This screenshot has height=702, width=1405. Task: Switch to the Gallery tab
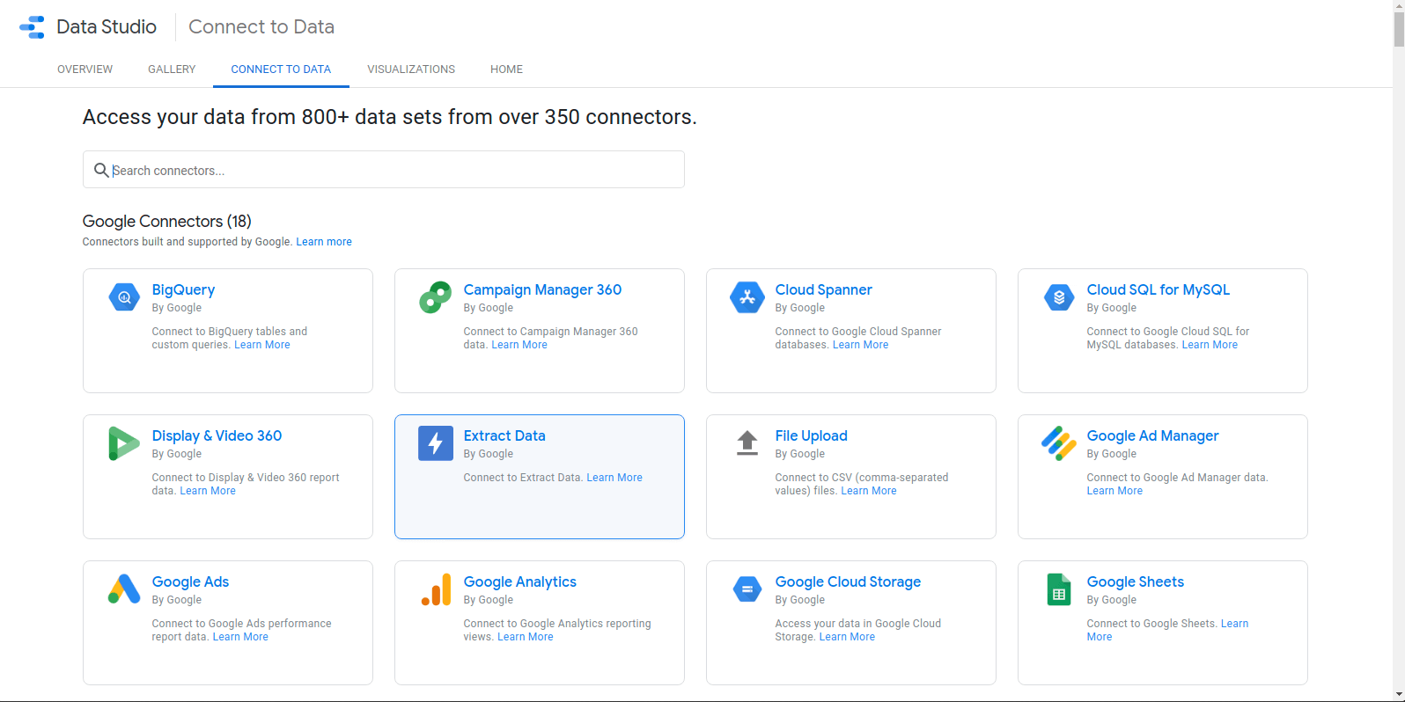point(172,69)
